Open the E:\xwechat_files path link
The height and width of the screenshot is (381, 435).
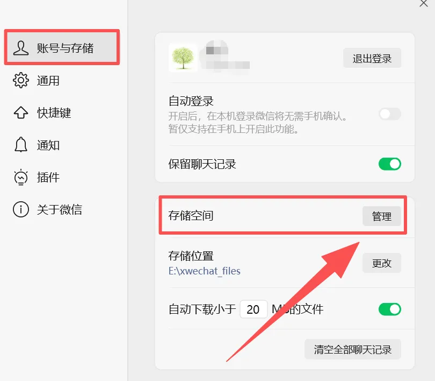tap(205, 271)
